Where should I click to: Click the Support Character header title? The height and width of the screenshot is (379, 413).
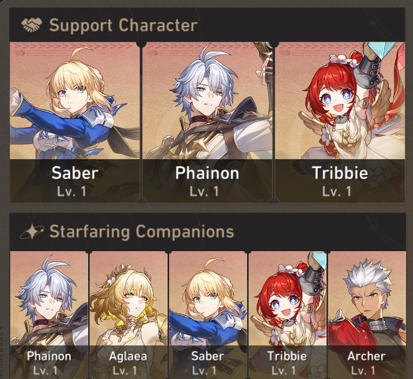pyautogui.click(x=123, y=25)
